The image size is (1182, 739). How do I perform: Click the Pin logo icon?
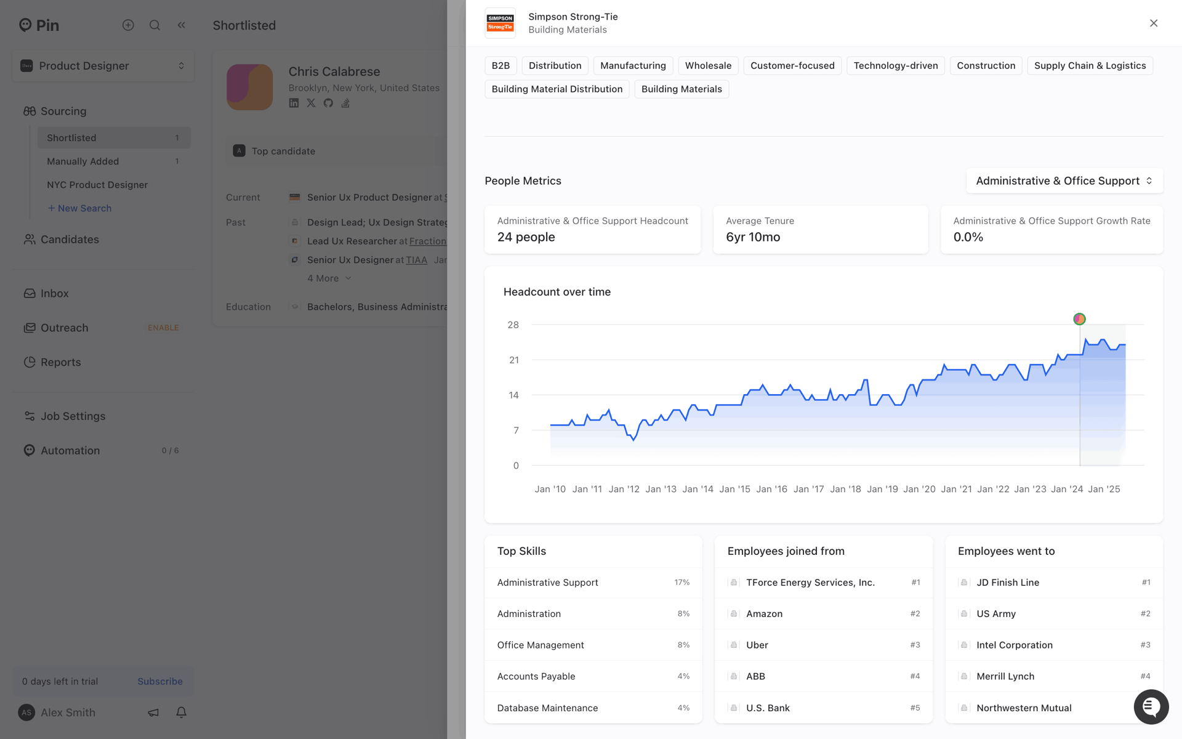coord(25,25)
